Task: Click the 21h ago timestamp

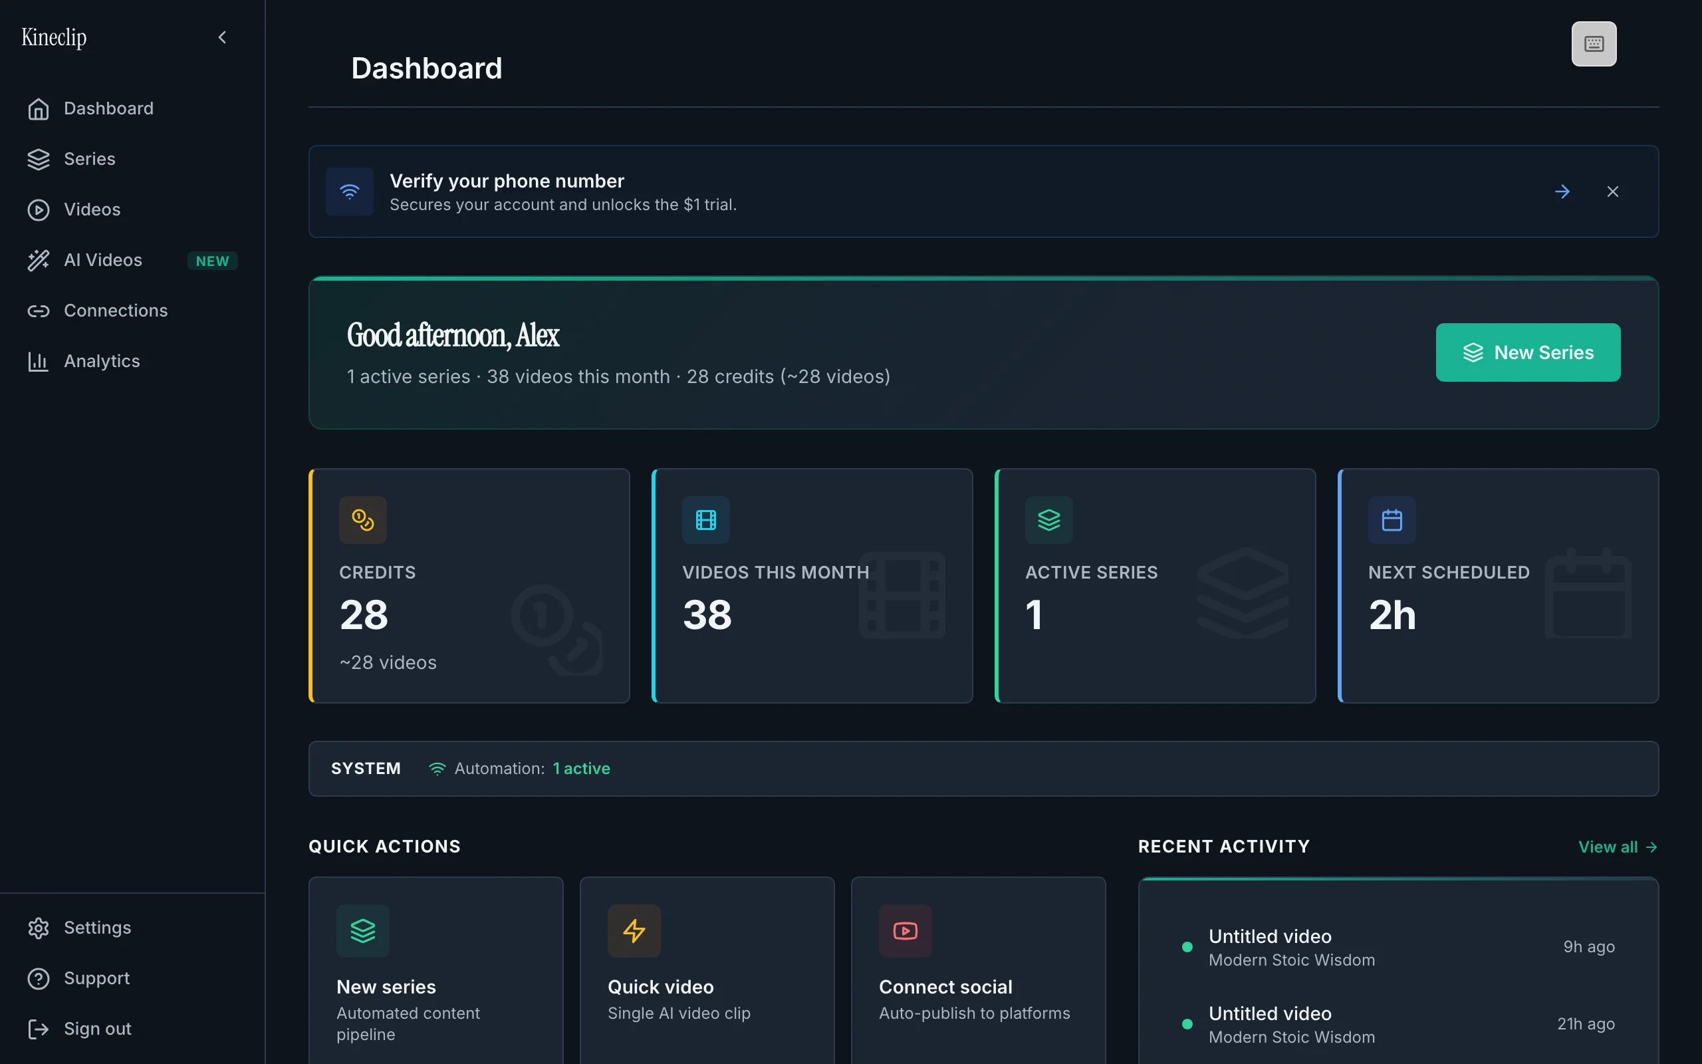Action: pos(1586,1025)
